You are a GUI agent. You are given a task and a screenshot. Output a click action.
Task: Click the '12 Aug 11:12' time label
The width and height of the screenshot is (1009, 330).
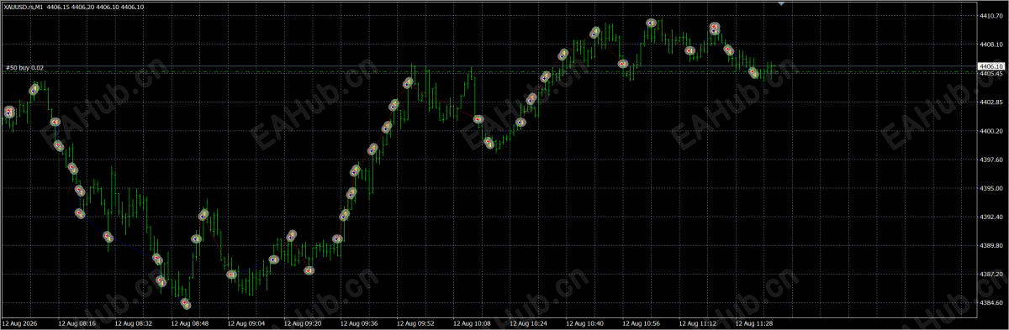[x=698, y=322]
